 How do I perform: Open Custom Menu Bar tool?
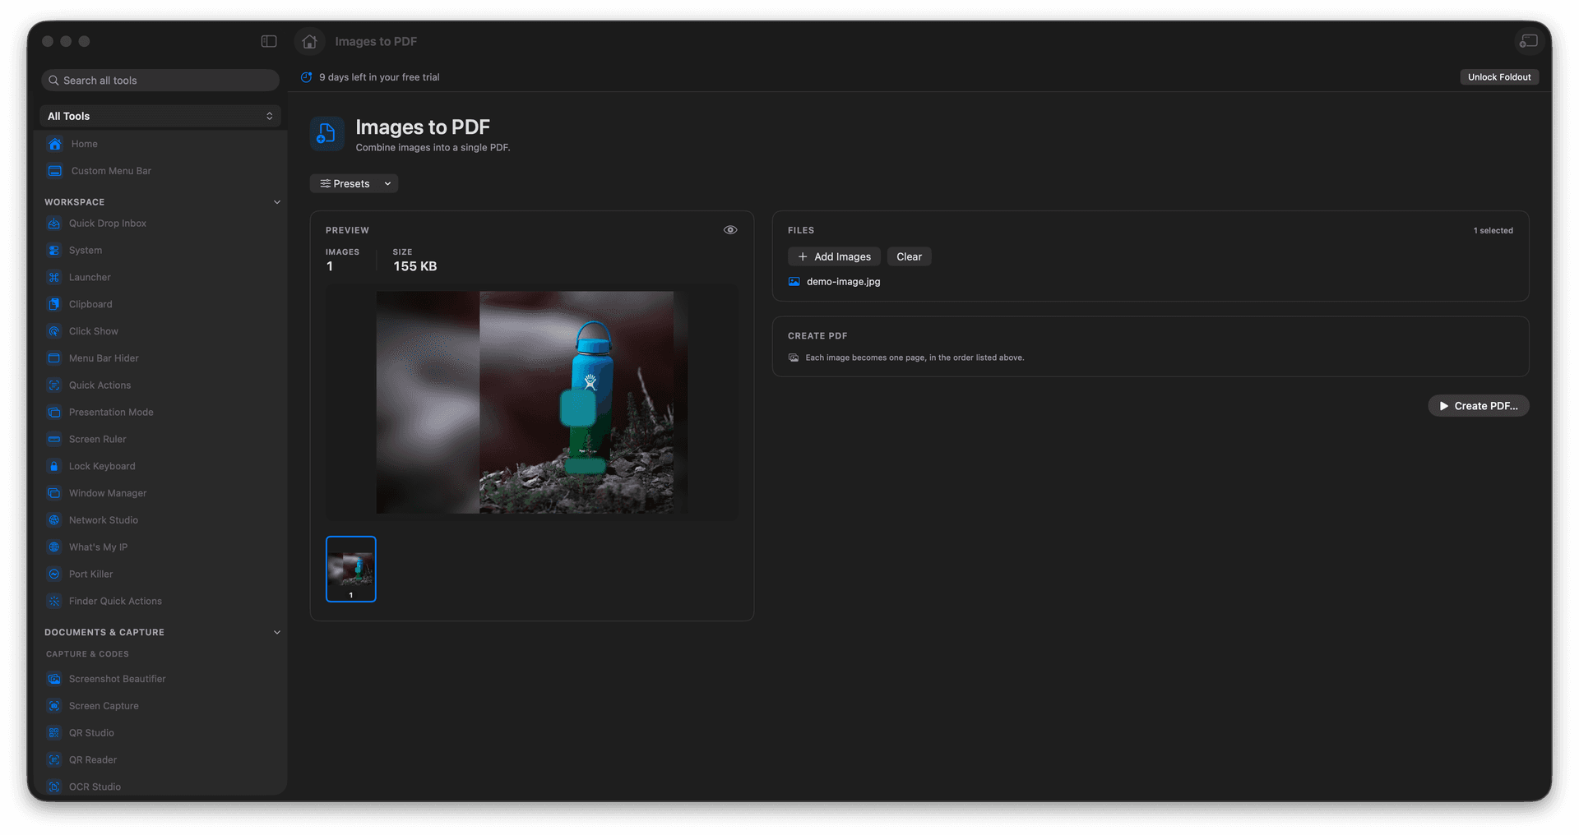pyautogui.click(x=160, y=171)
